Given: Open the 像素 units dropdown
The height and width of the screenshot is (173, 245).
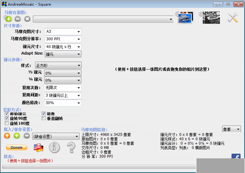Looking at the screenshot, I should [231, 129].
